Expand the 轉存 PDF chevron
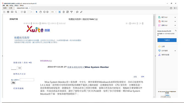This screenshot has height=103, width=184. 175,17
